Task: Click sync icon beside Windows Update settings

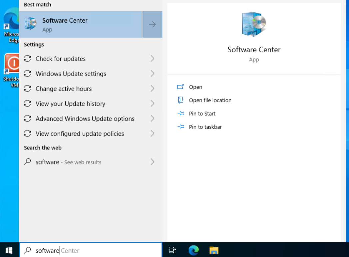Action: (x=27, y=74)
